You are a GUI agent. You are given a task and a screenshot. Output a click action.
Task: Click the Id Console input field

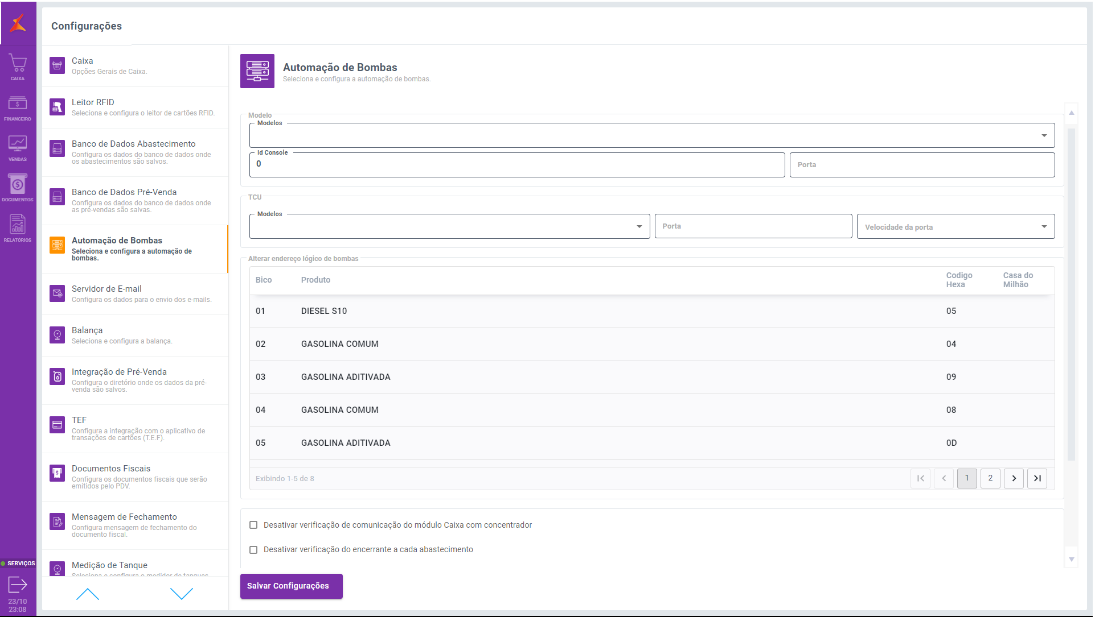(x=516, y=164)
